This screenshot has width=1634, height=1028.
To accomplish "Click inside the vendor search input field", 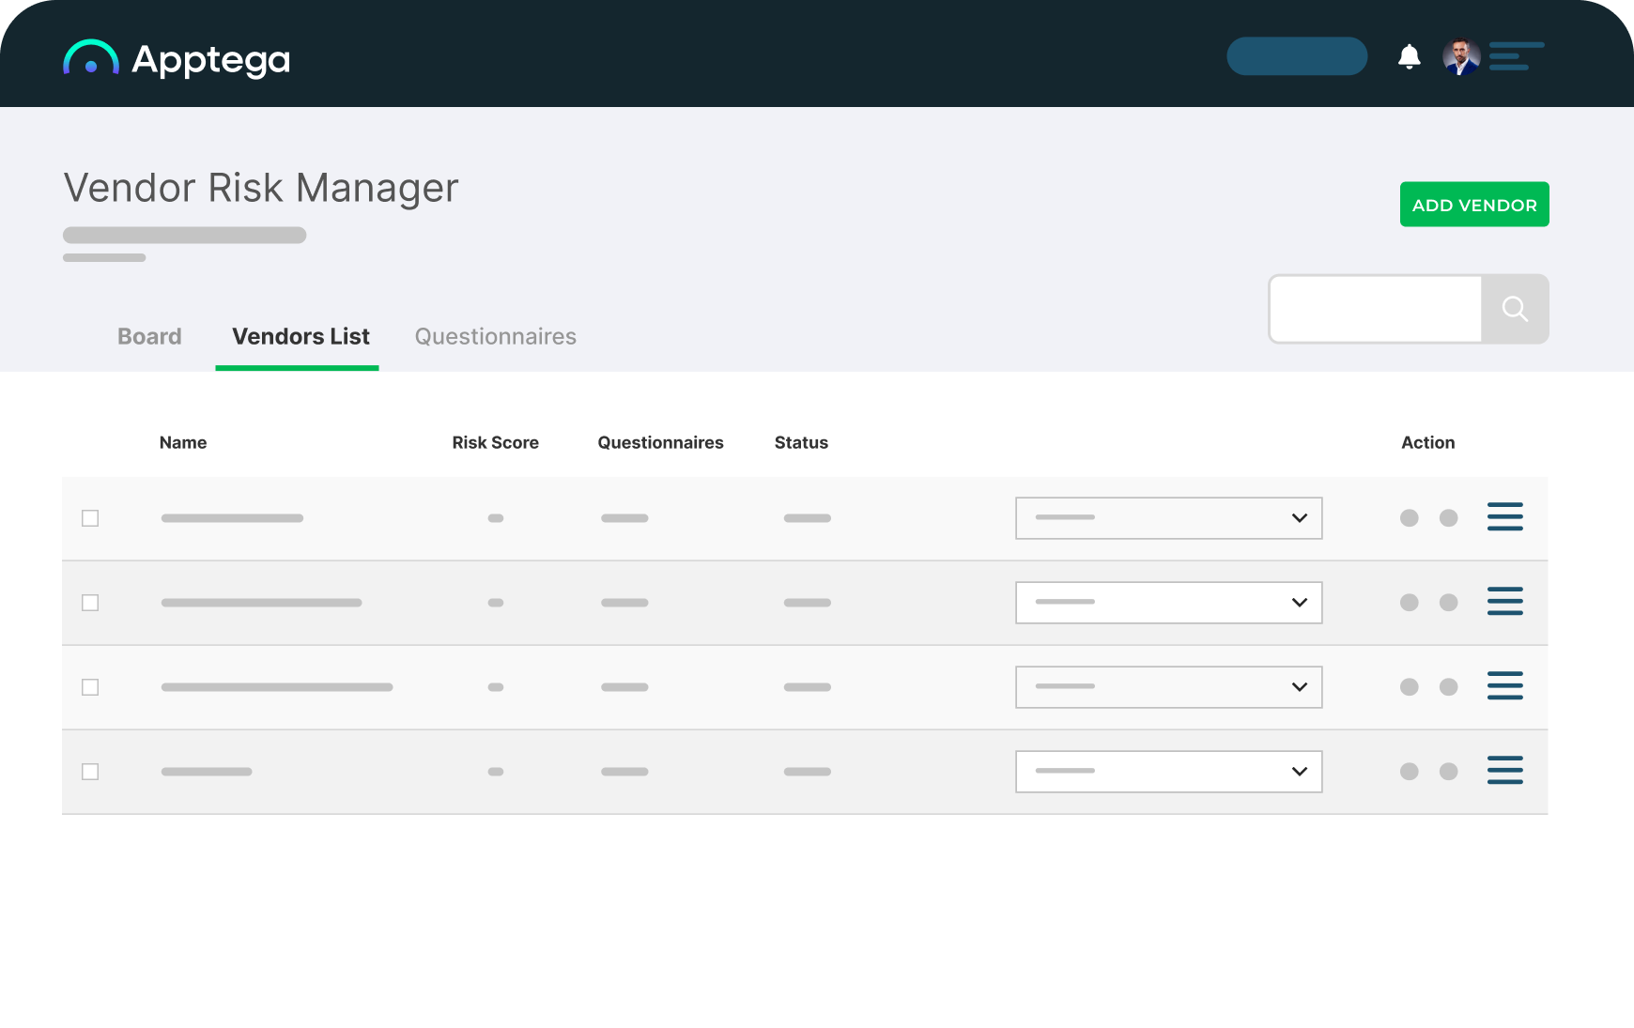I will (1374, 308).
